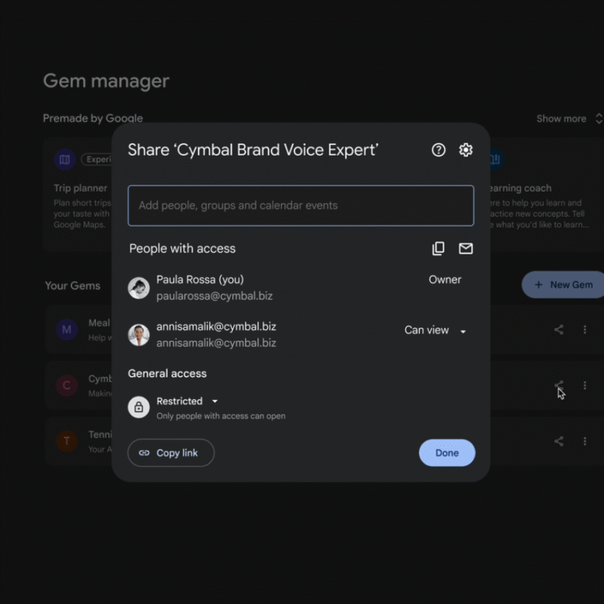Click Paula Rossa's profile avatar

(139, 288)
